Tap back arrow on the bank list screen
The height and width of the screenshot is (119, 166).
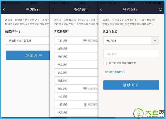click(53, 9)
